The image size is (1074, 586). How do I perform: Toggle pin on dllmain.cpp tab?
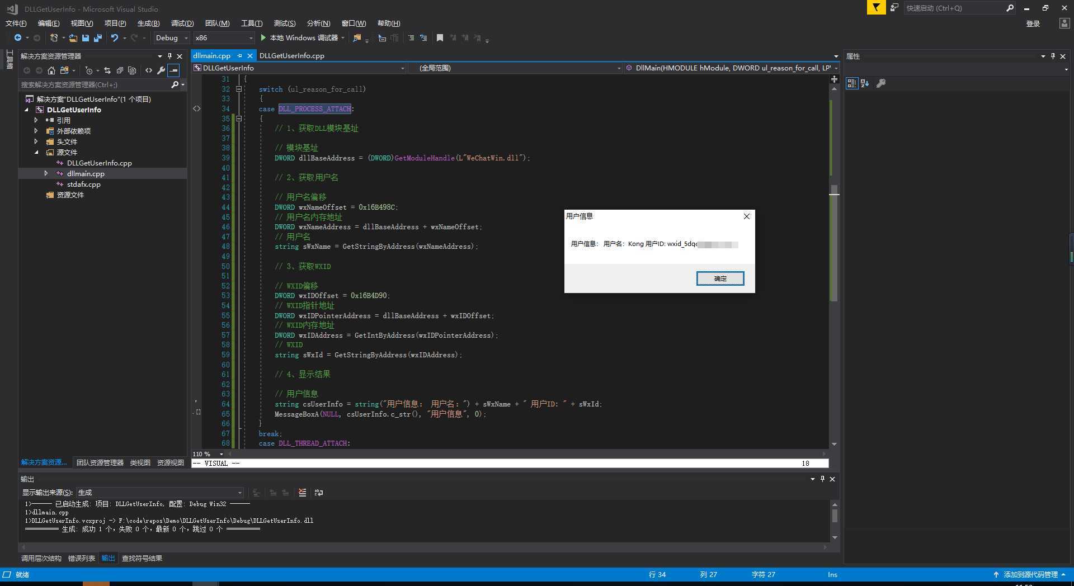tap(239, 55)
